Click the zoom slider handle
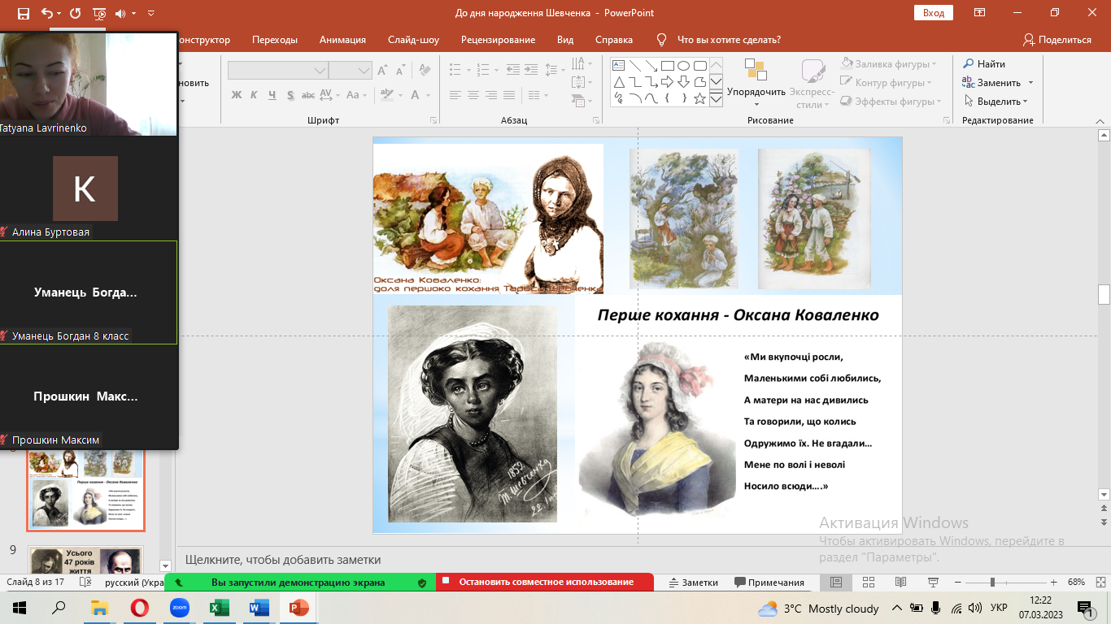1111x624 pixels. tap(992, 583)
